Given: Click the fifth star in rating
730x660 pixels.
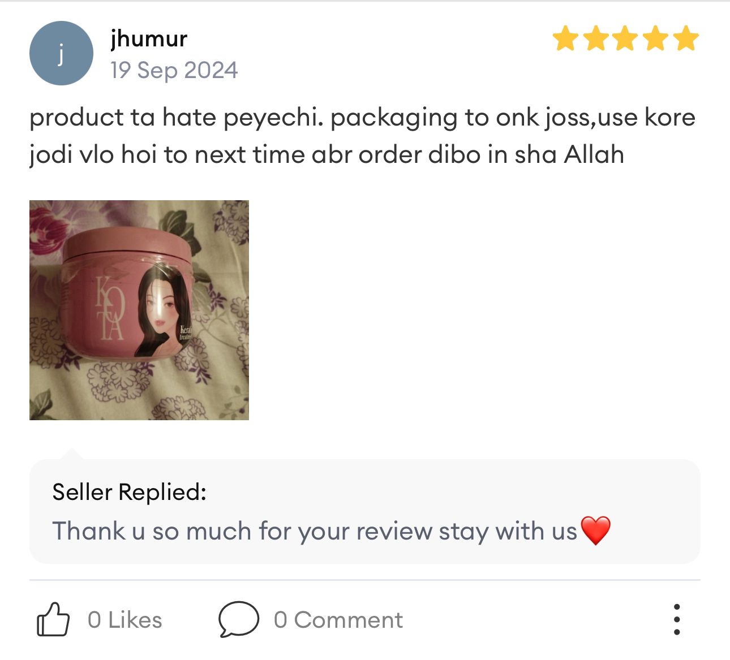Looking at the screenshot, I should tap(686, 38).
